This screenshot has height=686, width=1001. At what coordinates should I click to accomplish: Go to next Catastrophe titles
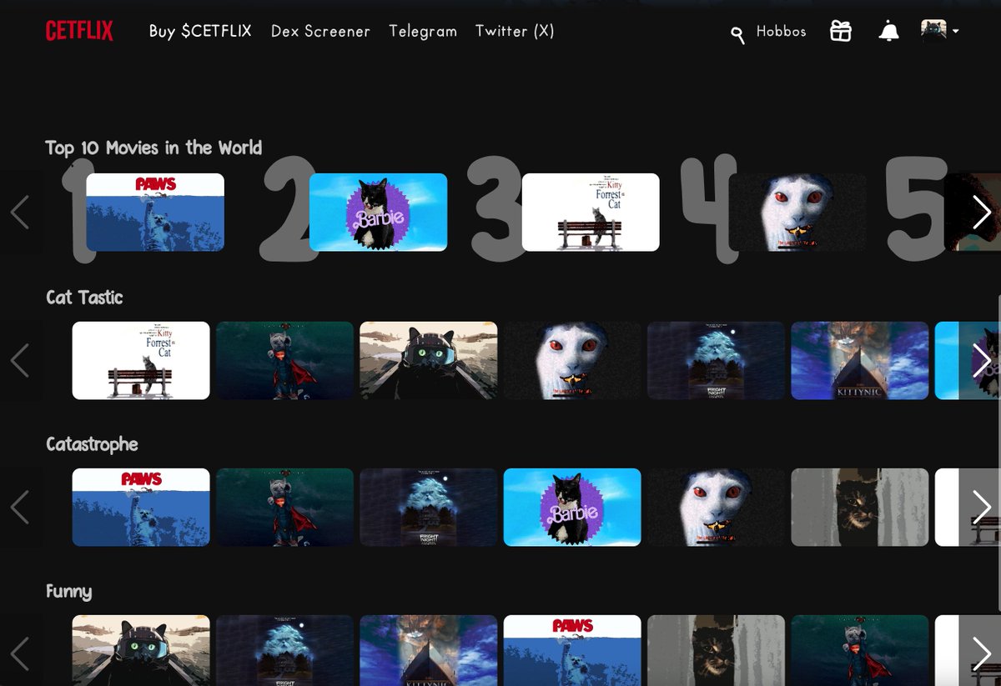pyautogui.click(x=981, y=507)
